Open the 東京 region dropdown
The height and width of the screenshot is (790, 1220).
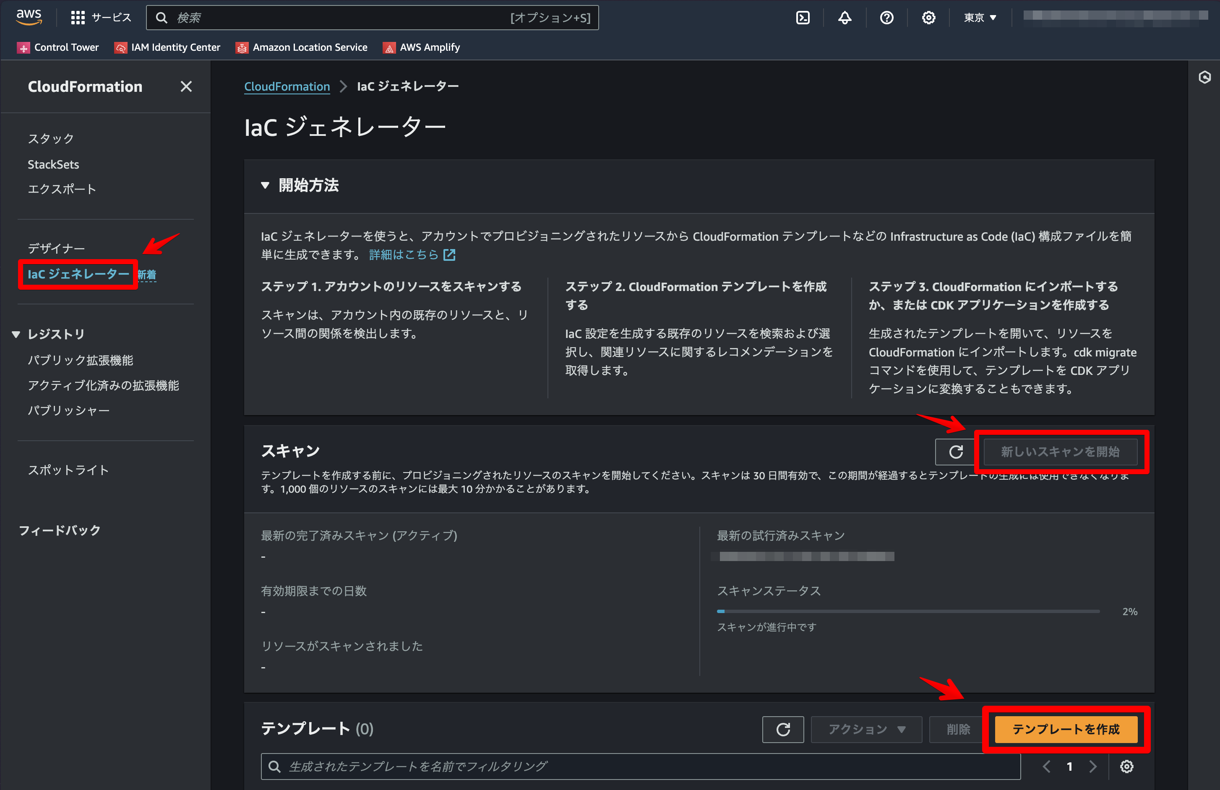pyautogui.click(x=980, y=18)
